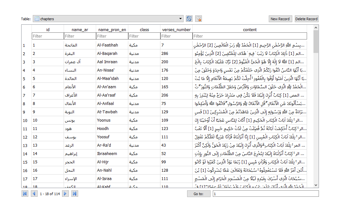Screen dimensions: 344x207
Task: Select the Yoonus cell in name_pron_en
Action: (112, 120)
